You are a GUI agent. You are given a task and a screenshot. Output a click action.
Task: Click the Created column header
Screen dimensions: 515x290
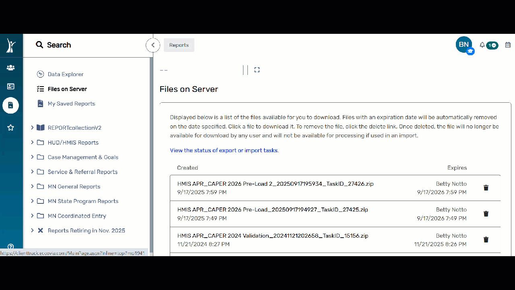(x=187, y=168)
